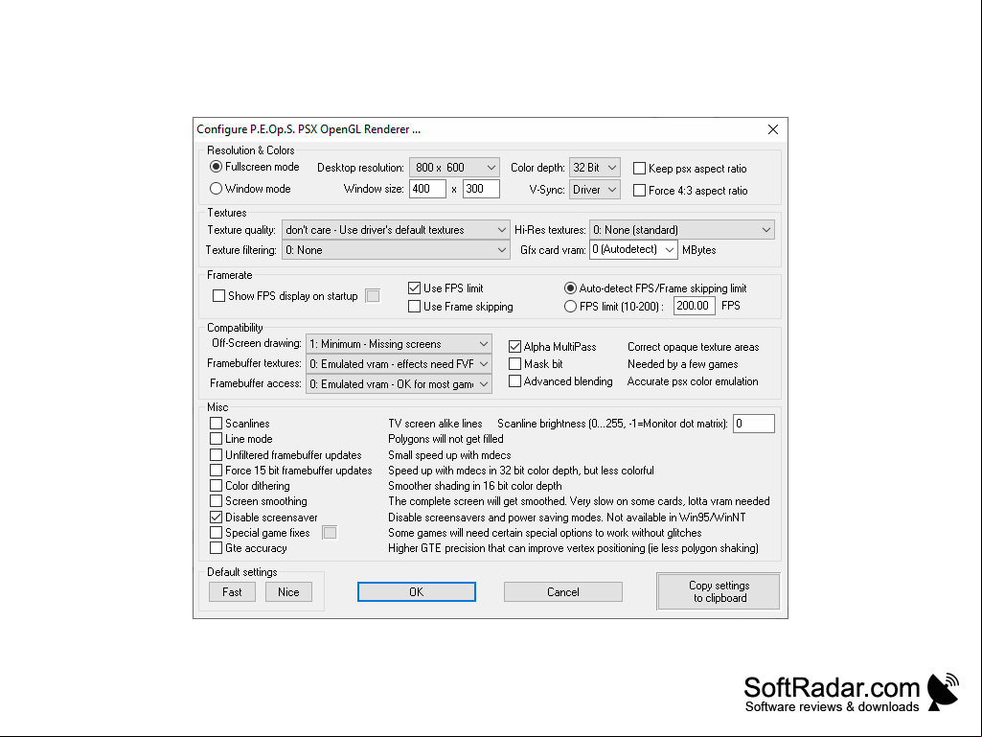Click the Window size width field
The height and width of the screenshot is (737, 982).
pos(427,189)
